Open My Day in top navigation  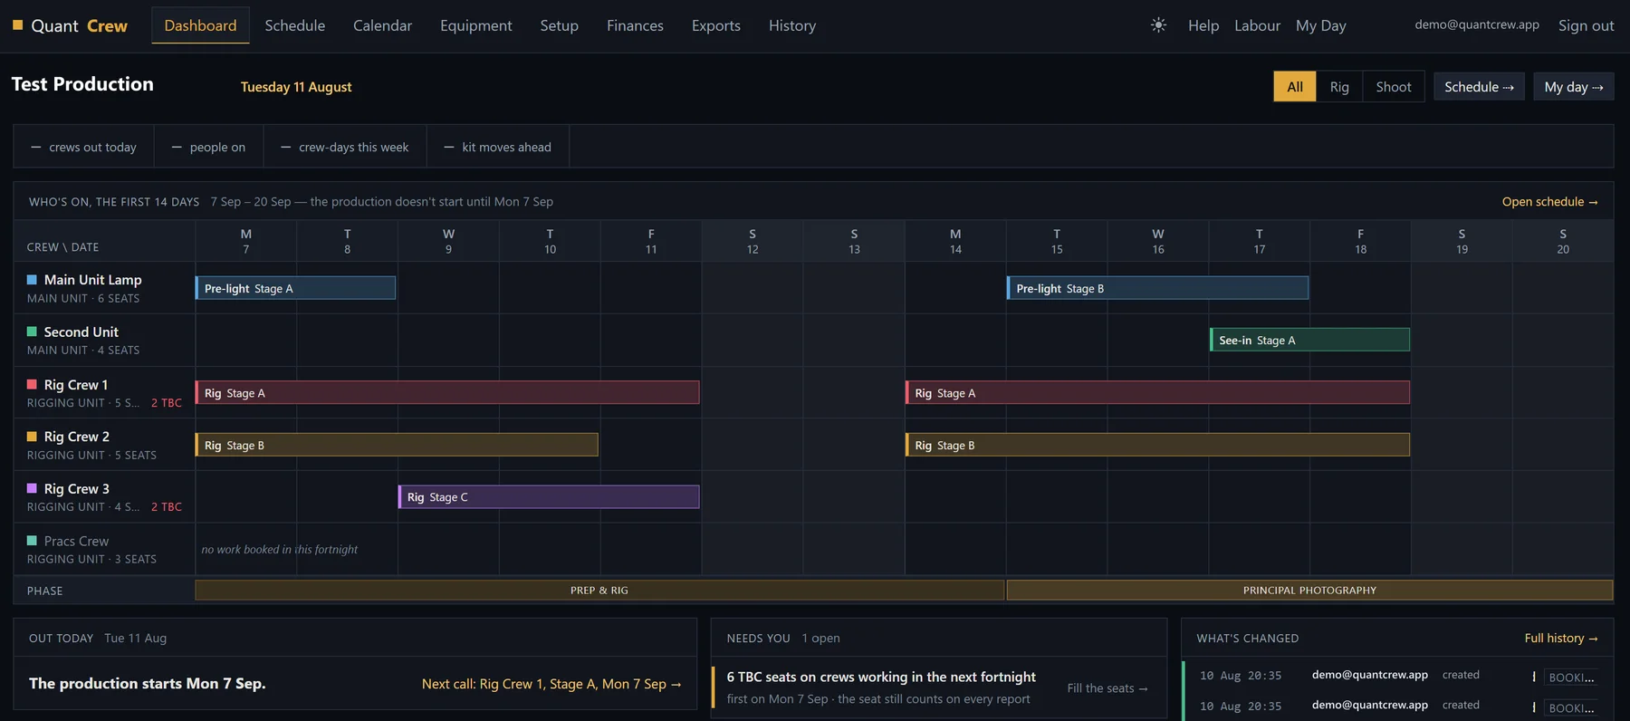pos(1321,25)
